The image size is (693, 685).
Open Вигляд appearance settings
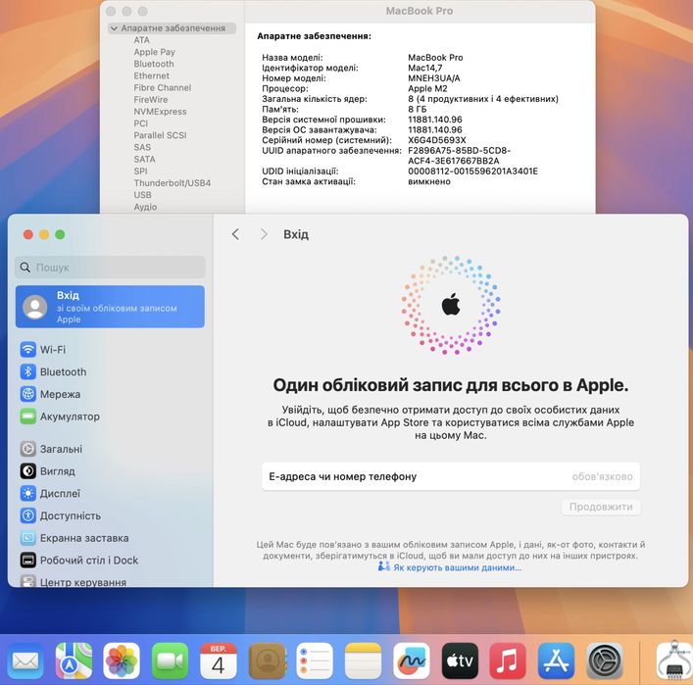coord(48,471)
